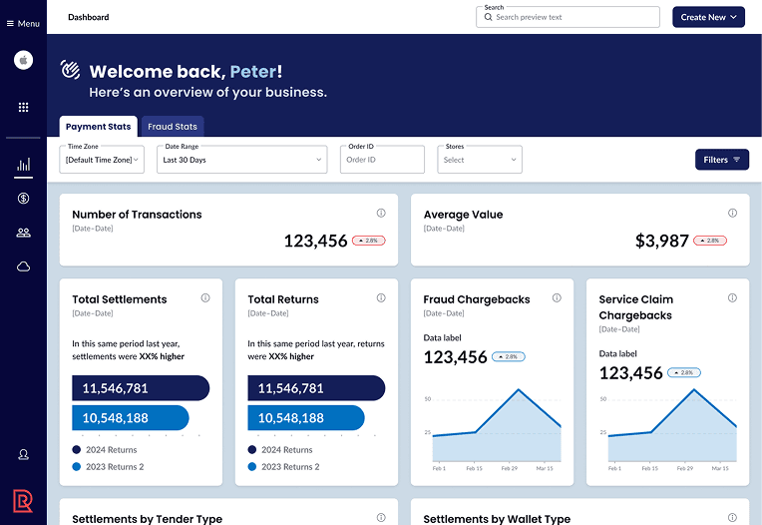Show info for Number of Transactions
Image resolution: width=762 pixels, height=525 pixels.
[x=381, y=213]
